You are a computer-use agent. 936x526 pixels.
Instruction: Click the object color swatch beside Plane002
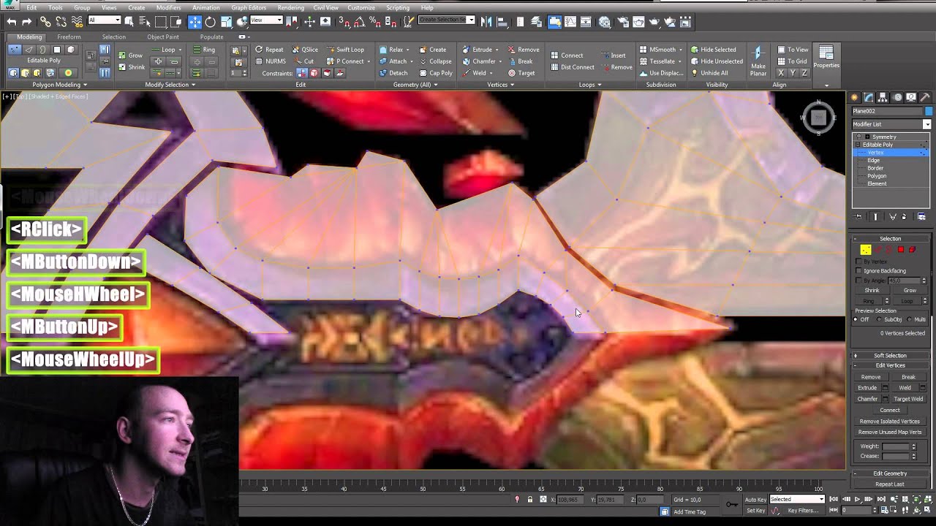(x=929, y=111)
